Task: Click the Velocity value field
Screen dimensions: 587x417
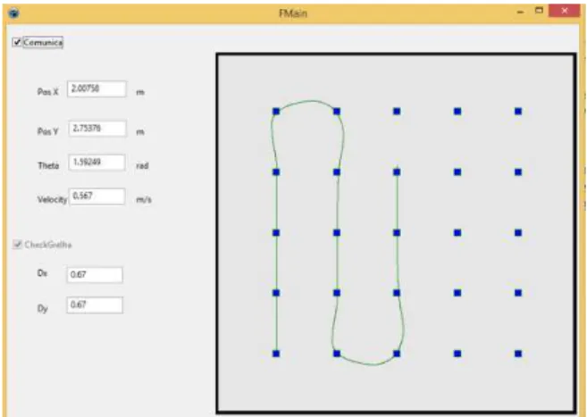Action: click(x=97, y=196)
